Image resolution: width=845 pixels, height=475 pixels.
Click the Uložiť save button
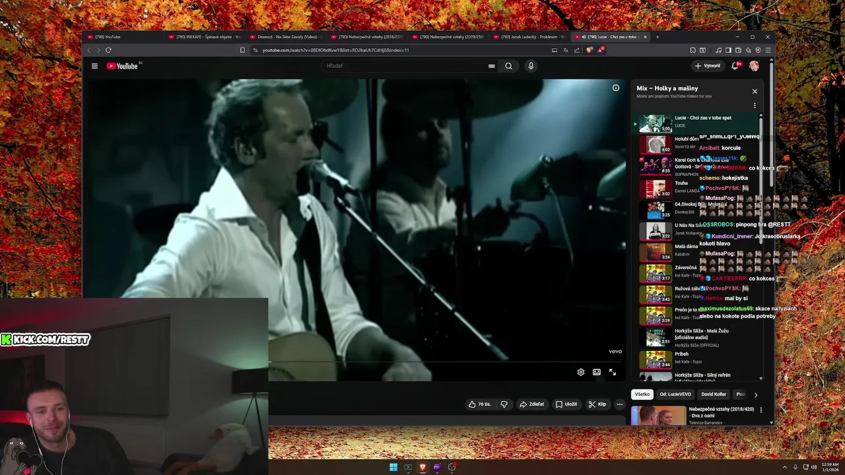pos(566,404)
